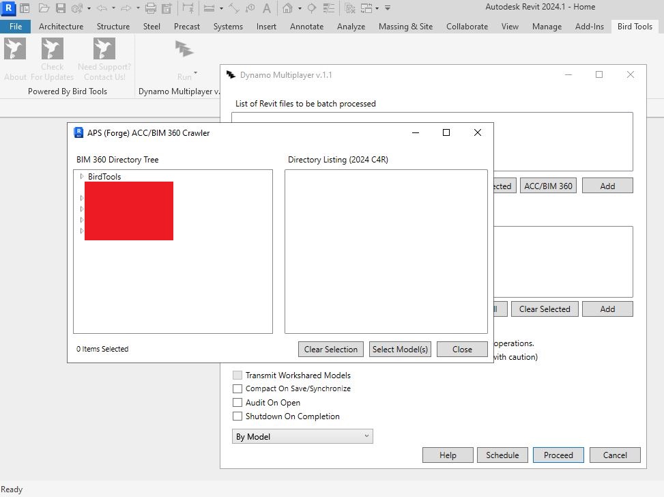
Task: Click Add button beside ACC/BIM 360
Action: [607, 186]
